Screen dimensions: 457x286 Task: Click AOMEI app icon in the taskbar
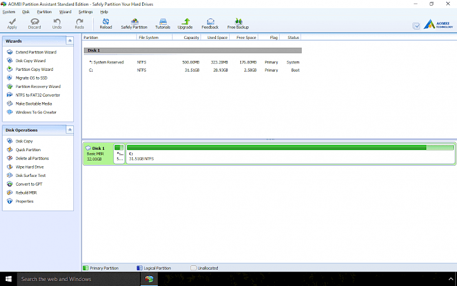(149, 279)
